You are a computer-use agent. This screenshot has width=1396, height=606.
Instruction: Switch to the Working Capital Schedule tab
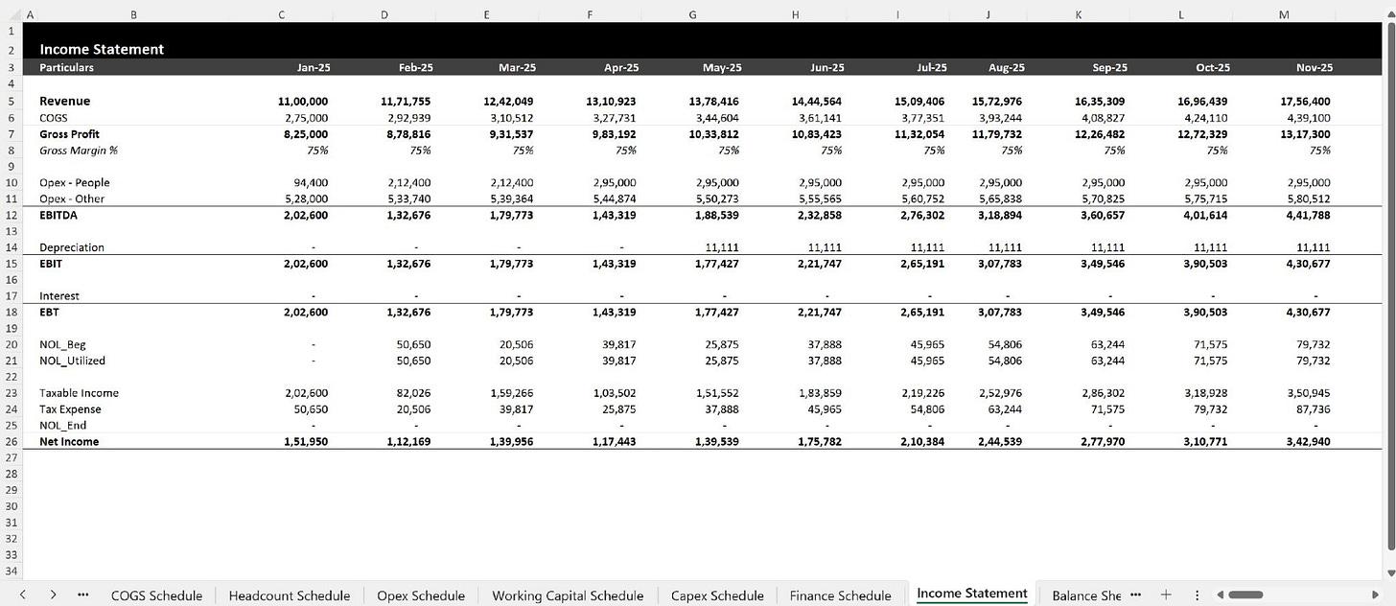pyautogui.click(x=568, y=595)
